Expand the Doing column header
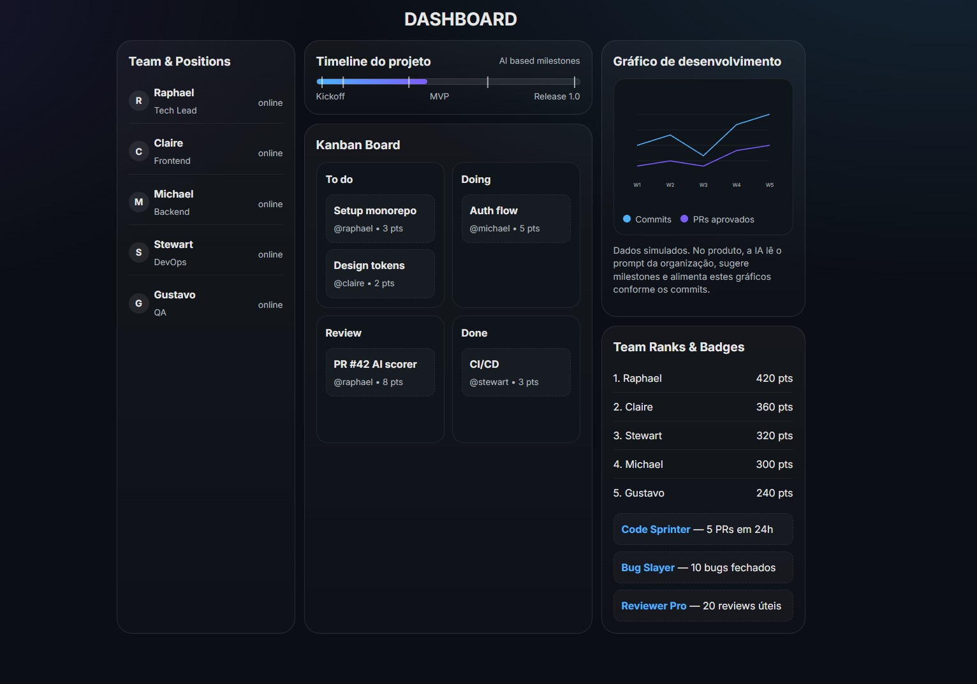 click(476, 179)
